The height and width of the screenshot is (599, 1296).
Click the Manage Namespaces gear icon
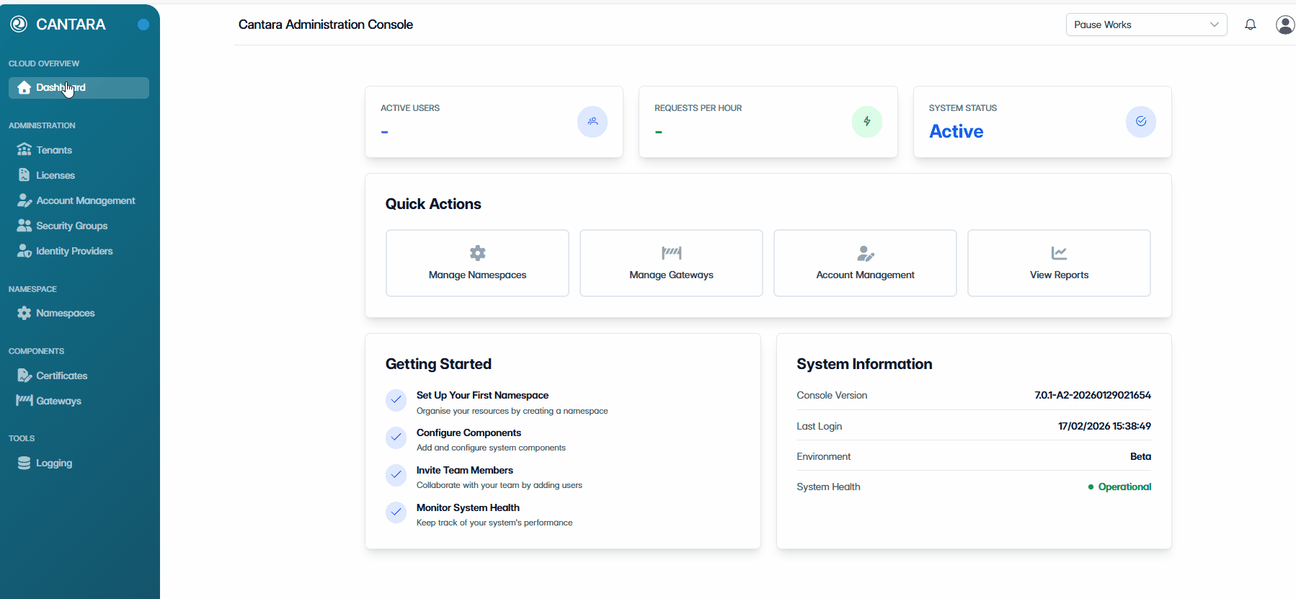coord(477,253)
